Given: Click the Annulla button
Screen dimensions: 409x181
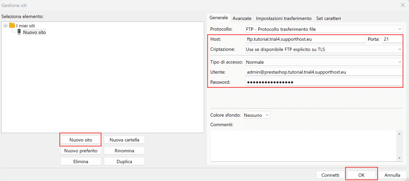Looking at the screenshot, I should (392, 175).
